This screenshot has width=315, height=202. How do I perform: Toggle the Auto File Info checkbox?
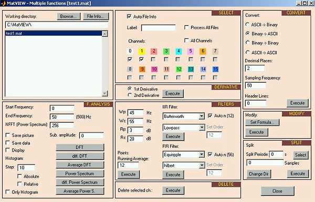(x=129, y=16)
